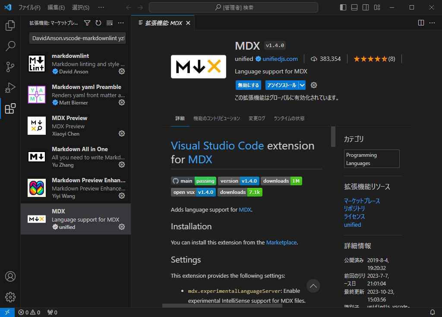The width and height of the screenshot is (442, 317).
Task: Click the ports forwarded status item
Action: [52, 312]
